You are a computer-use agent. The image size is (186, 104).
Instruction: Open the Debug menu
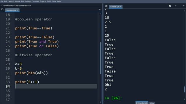point(28,1)
